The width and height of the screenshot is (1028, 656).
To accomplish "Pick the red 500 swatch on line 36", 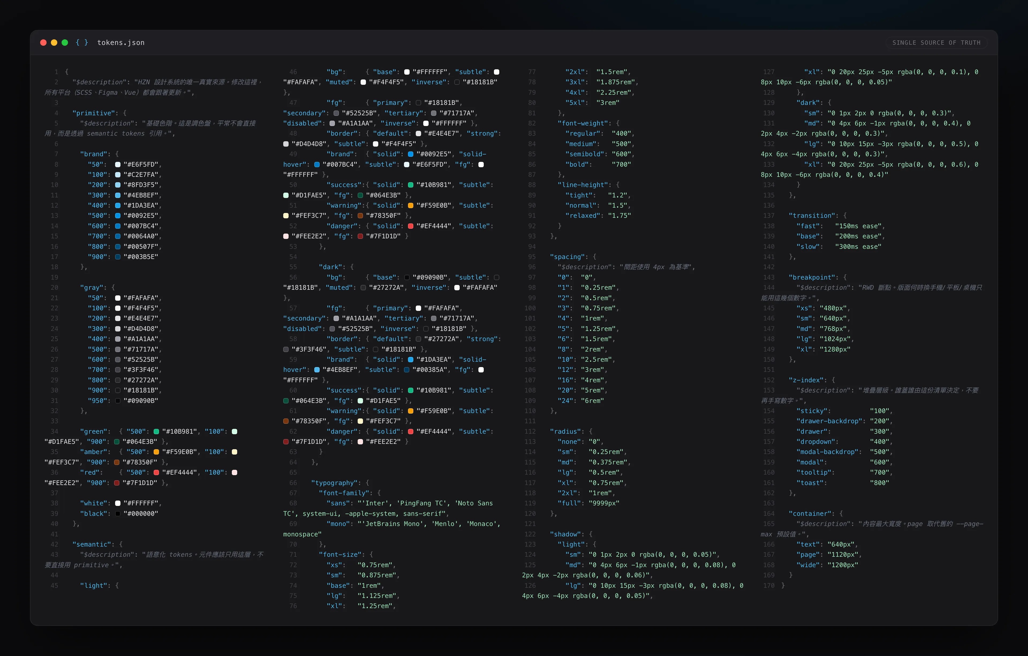I will (156, 472).
